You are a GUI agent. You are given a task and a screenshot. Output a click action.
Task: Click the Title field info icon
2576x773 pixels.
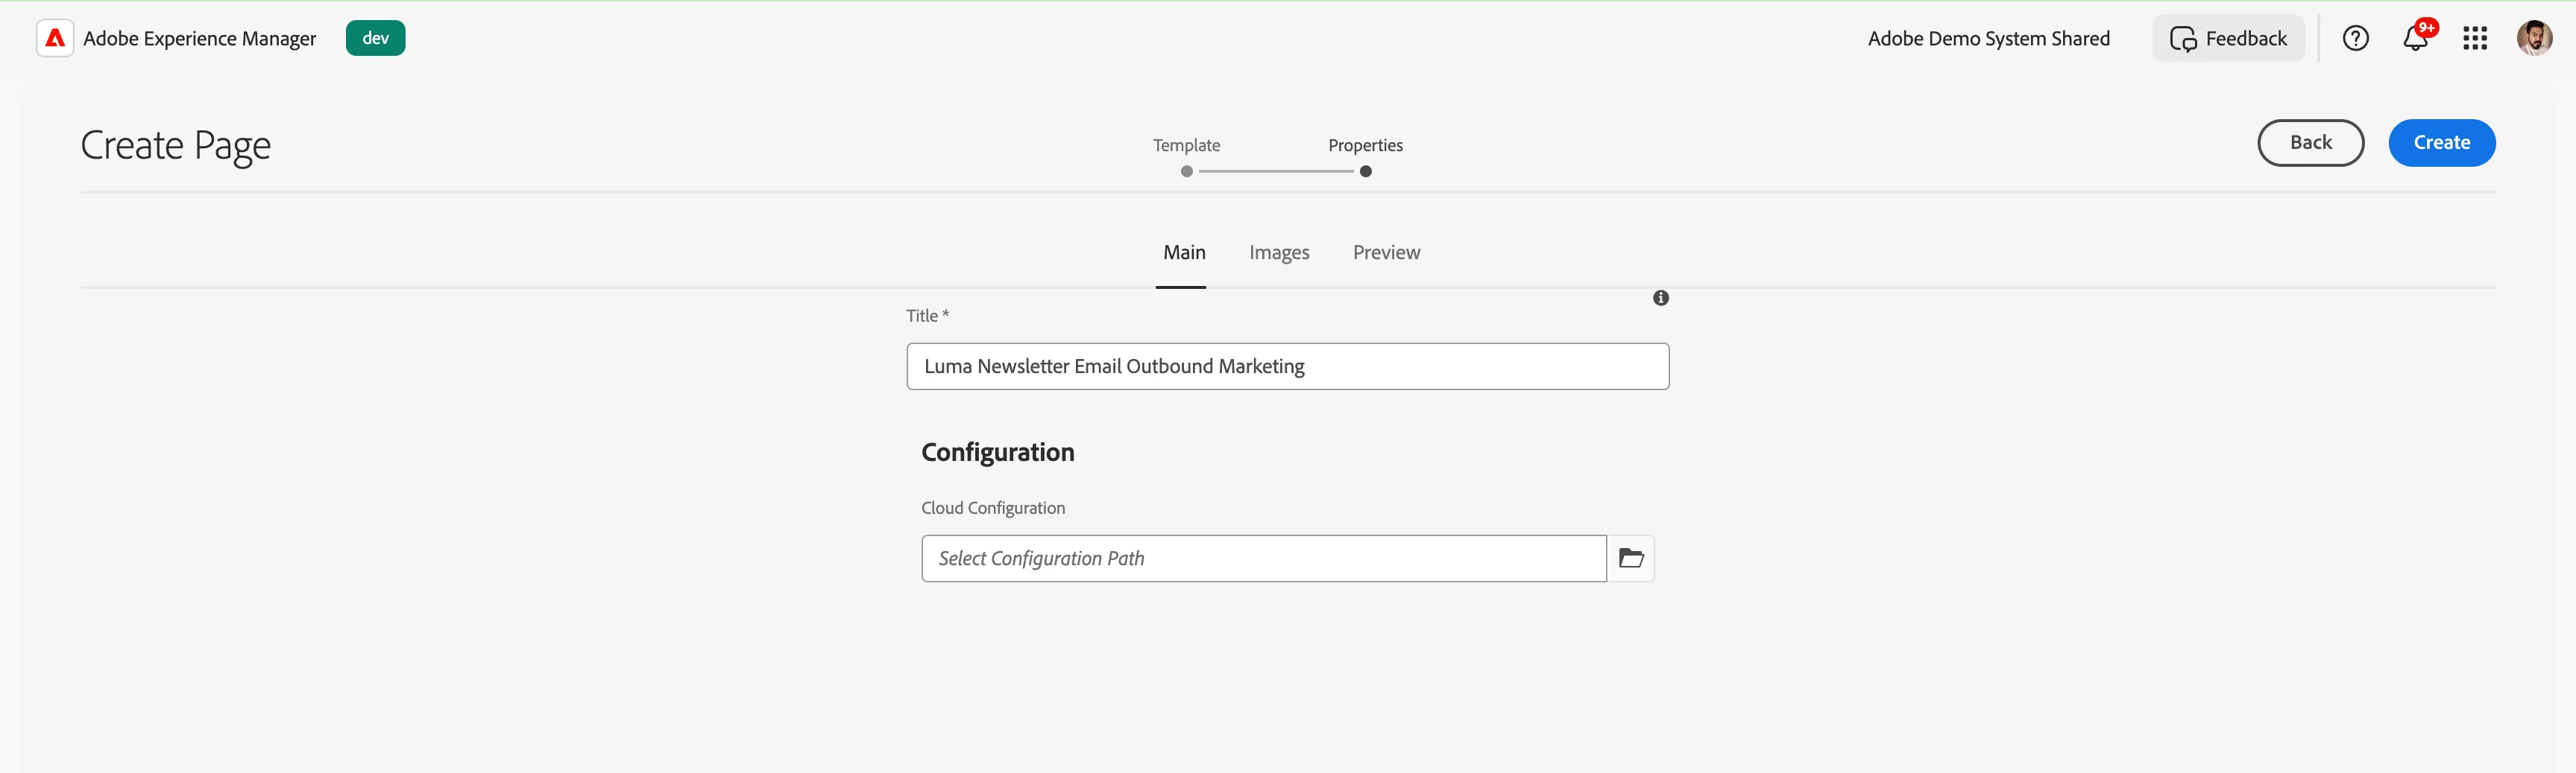click(x=1661, y=298)
